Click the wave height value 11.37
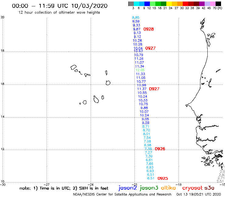225x197 pixels. 142,89
